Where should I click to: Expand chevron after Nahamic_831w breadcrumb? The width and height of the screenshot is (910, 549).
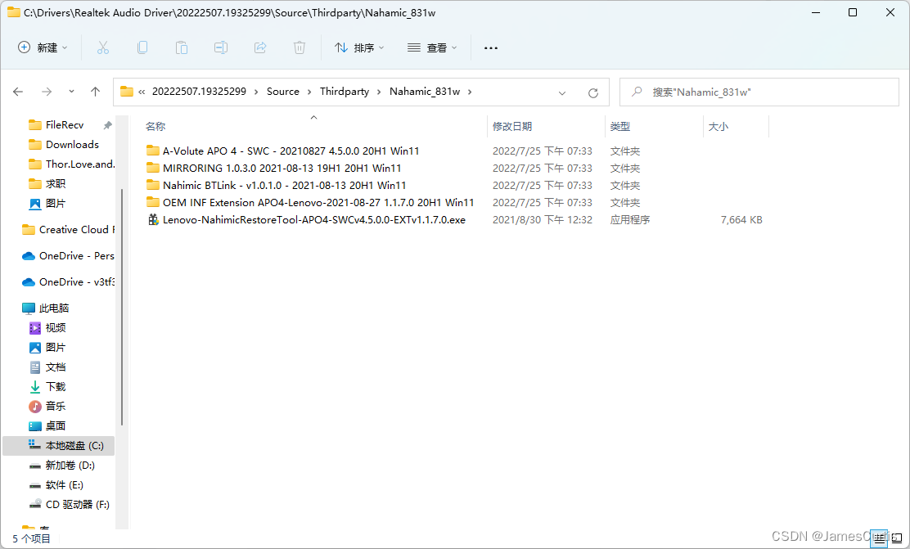(x=470, y=92)
